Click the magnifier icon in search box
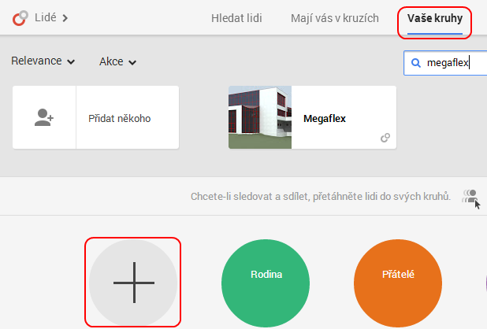 [415, 63]
